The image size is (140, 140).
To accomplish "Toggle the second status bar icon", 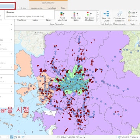I will 16,137.
